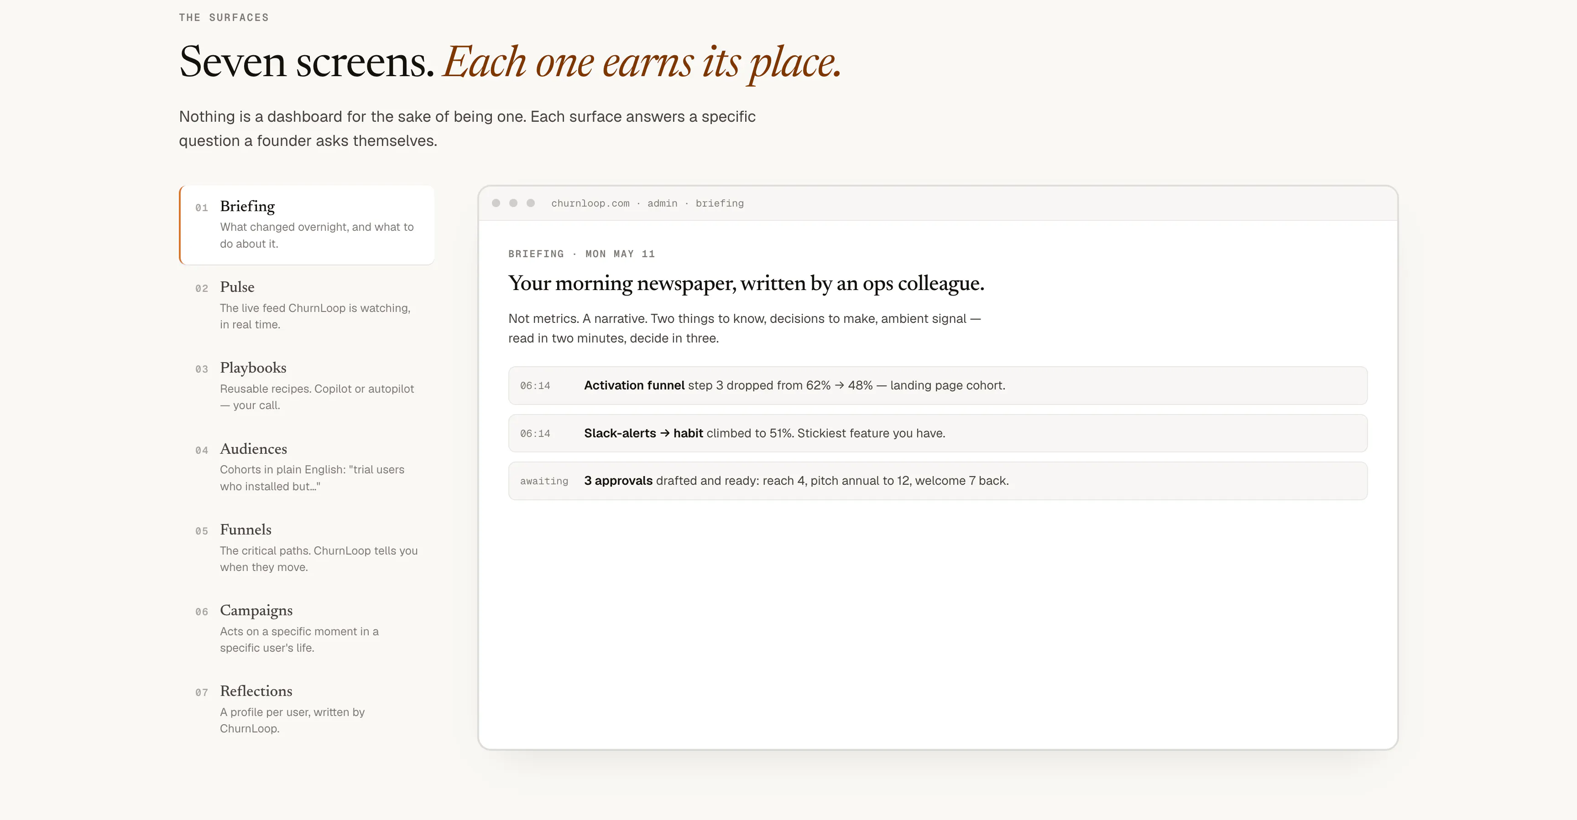Switch to the Reflections surface tab

click(x=307, y=709)
